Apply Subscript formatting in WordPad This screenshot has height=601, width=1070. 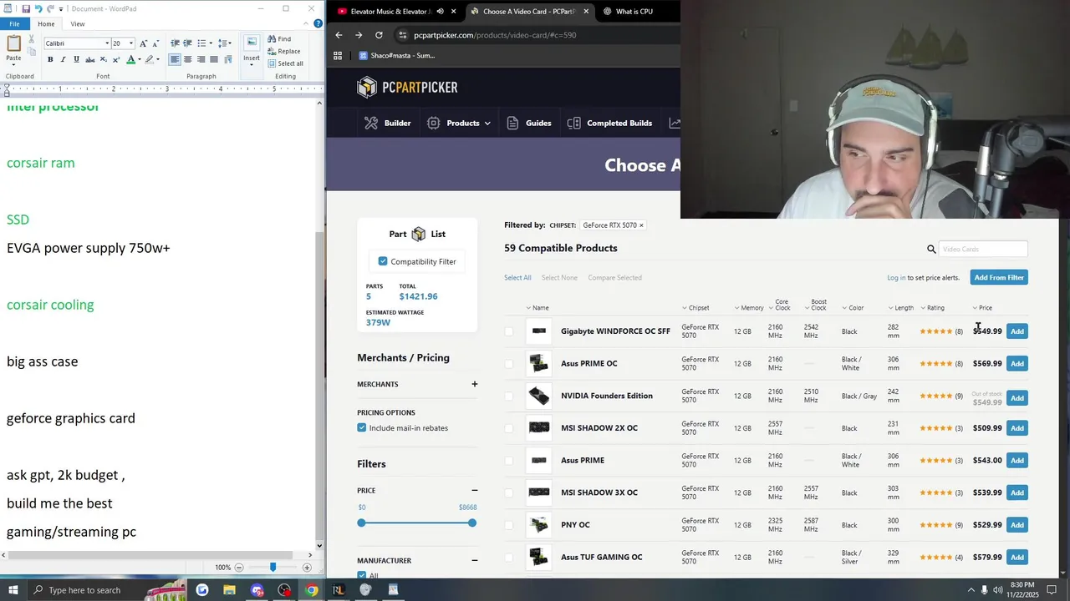[104, 59]
